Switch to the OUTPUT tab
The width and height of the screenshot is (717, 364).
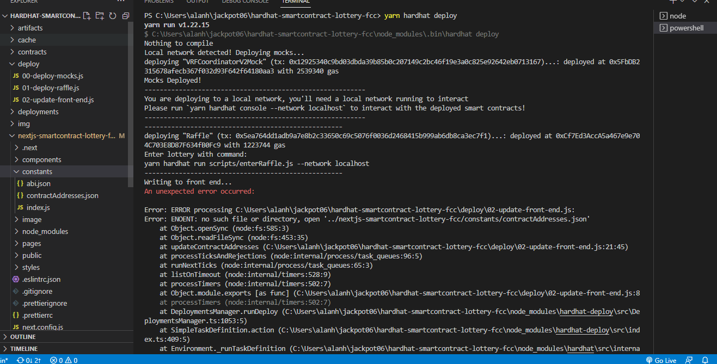point(198,2)
